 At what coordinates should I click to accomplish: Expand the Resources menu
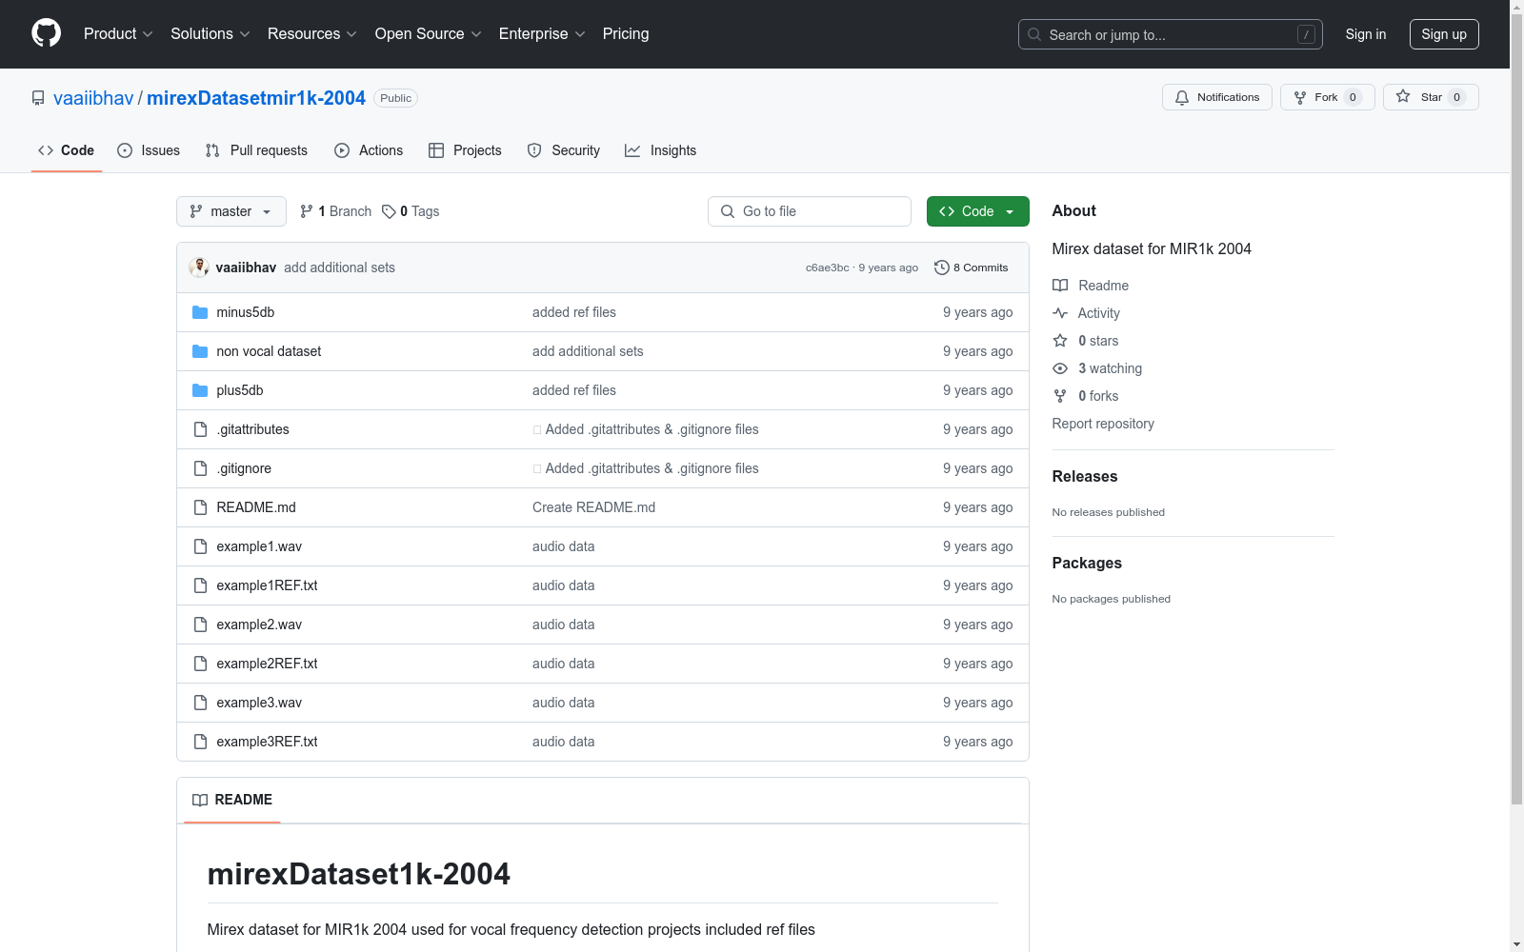pos(312,34)
